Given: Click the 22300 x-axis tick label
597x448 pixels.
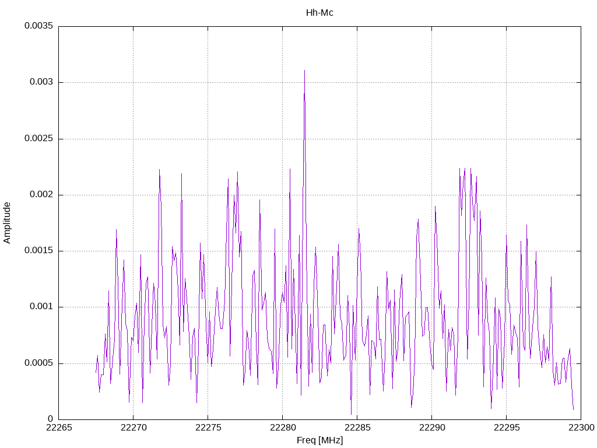Looking at the screenshot, I should [x=581, y=429].
